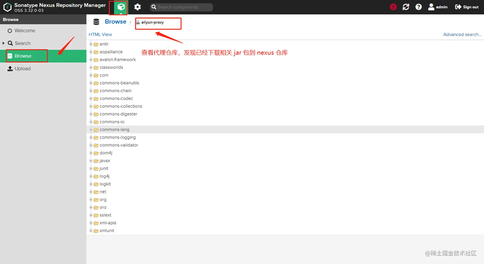
Task: Click the javax folder icon
Action: tap(96, 161)
